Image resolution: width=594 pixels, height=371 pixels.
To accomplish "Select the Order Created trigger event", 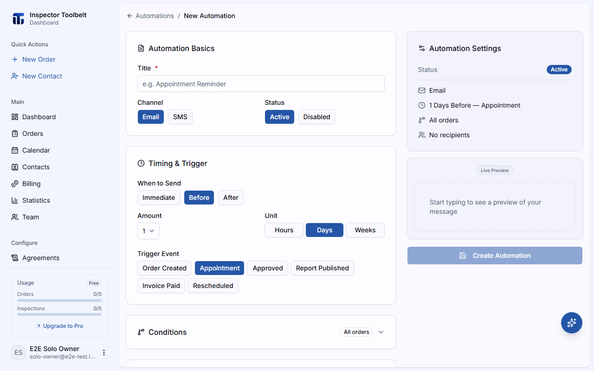I will (164, 268).
